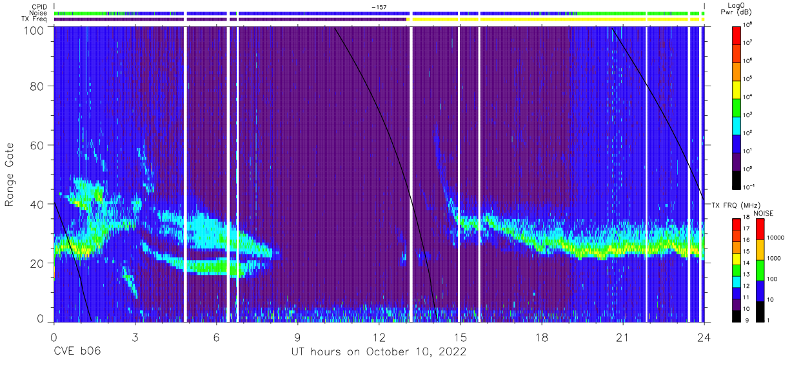The image size is (792, 365).
Task: Click the 21 hour tick on the UT axis
Action: click(623, 337)
